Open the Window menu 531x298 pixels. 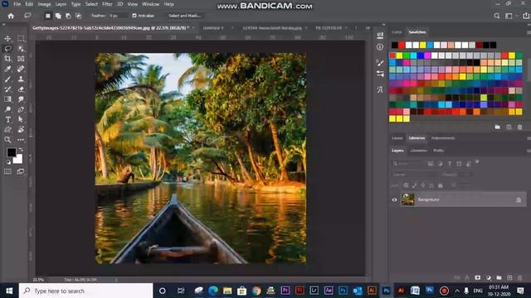[x=150, y=4]
